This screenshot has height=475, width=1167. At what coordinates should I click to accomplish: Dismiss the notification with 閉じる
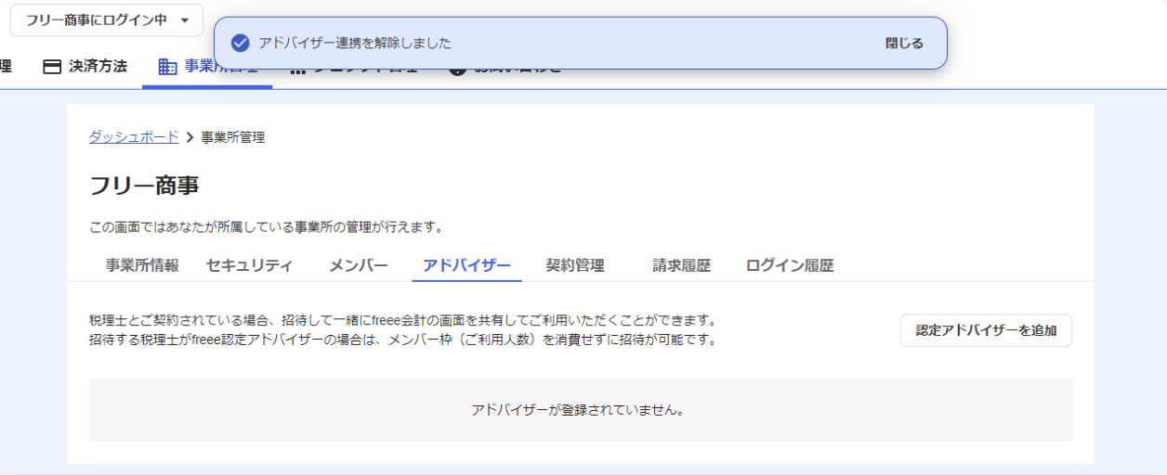point(904,43)
